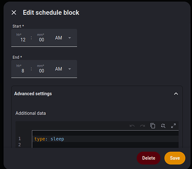Save the schedule block

tap(175, 158)
